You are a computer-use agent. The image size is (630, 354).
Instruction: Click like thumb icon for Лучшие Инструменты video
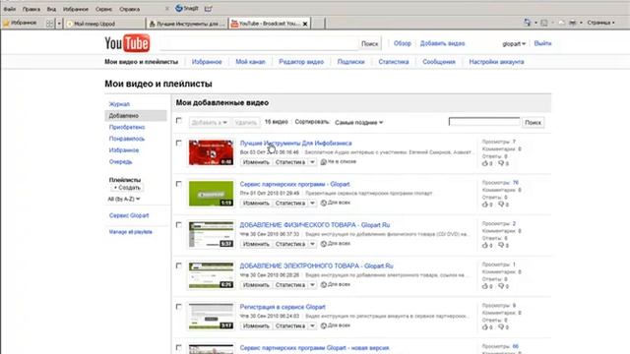(485, 163)
